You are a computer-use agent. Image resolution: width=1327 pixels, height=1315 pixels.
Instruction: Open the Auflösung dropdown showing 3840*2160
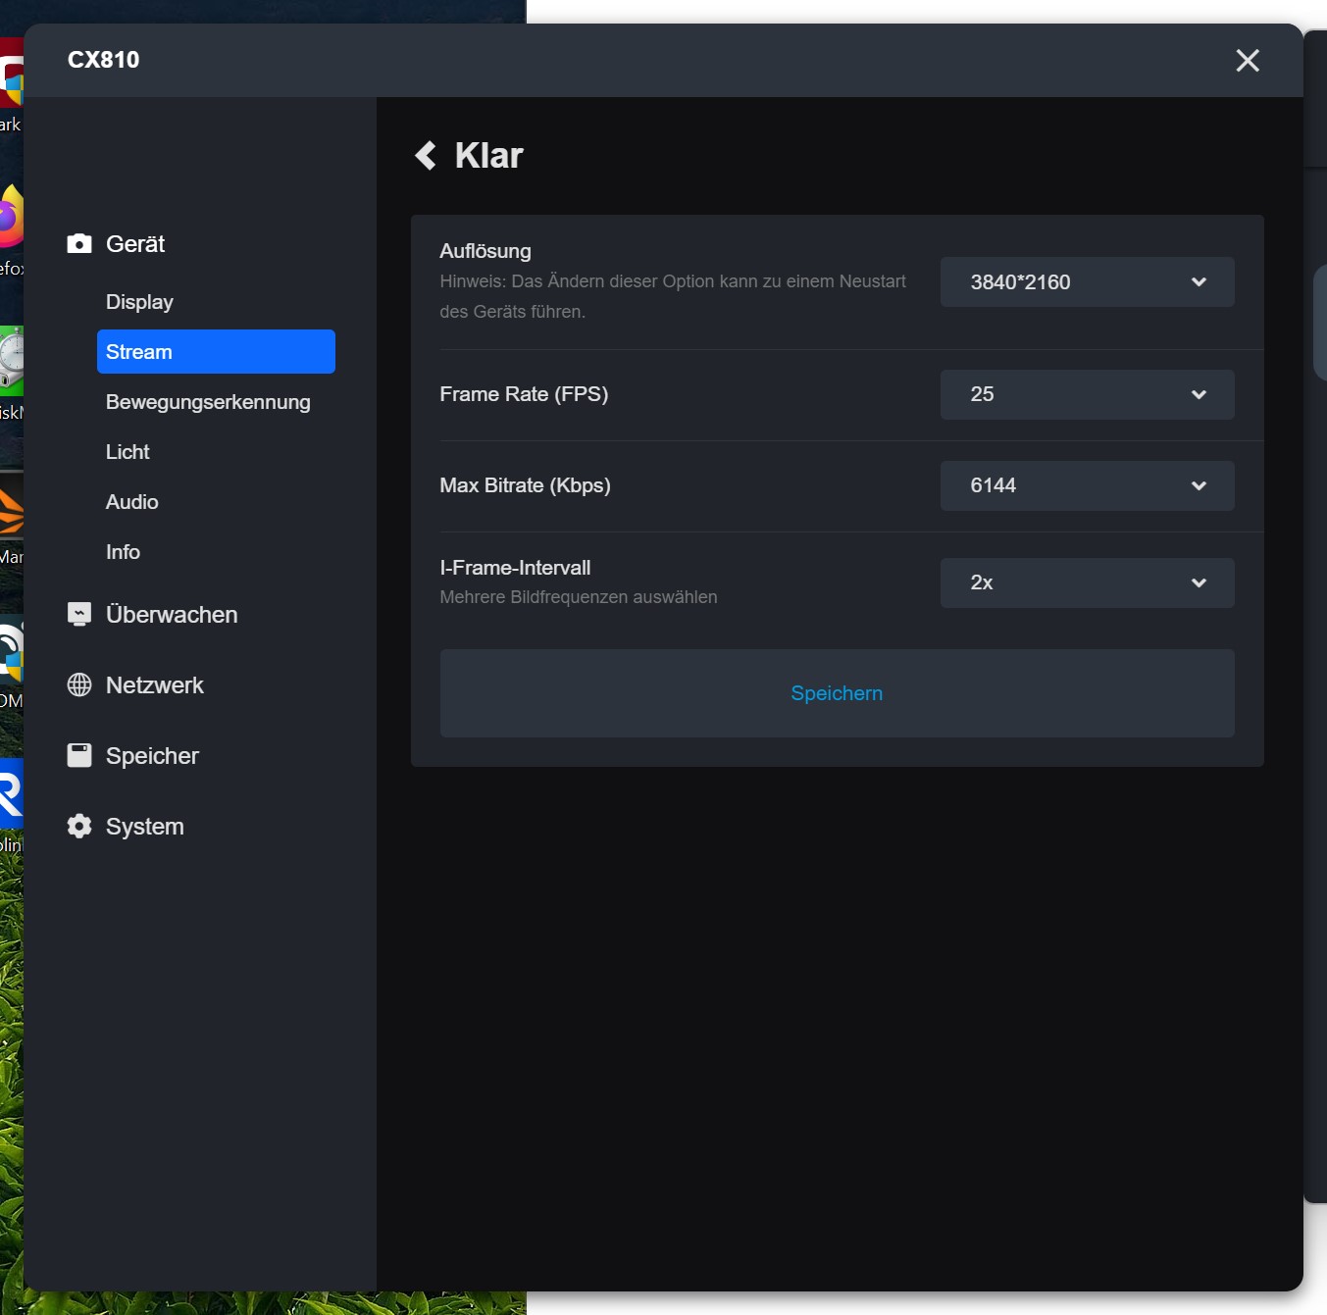(x=1087, y=282)
